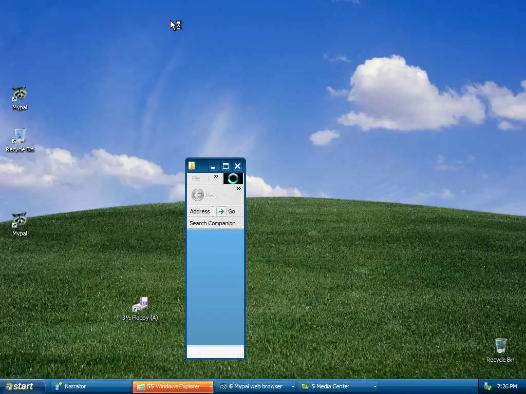Click the Search Companion pane title

(212, 223)
